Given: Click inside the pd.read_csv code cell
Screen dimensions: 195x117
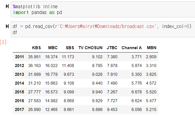Looking at the screenshot, I should pos(103,29).
